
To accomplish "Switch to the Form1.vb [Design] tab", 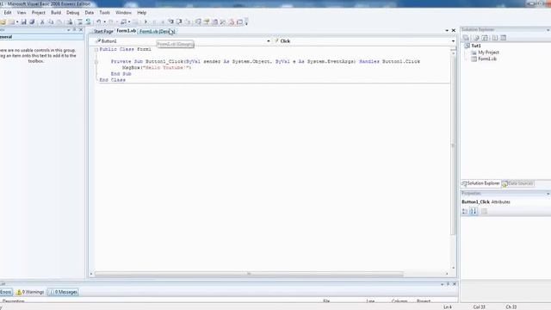I will (x=157, y=31).
